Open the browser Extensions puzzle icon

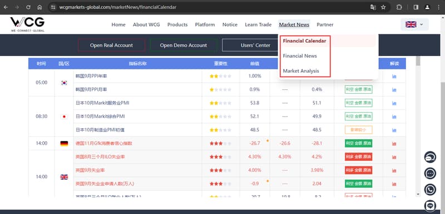click(399, 7)
